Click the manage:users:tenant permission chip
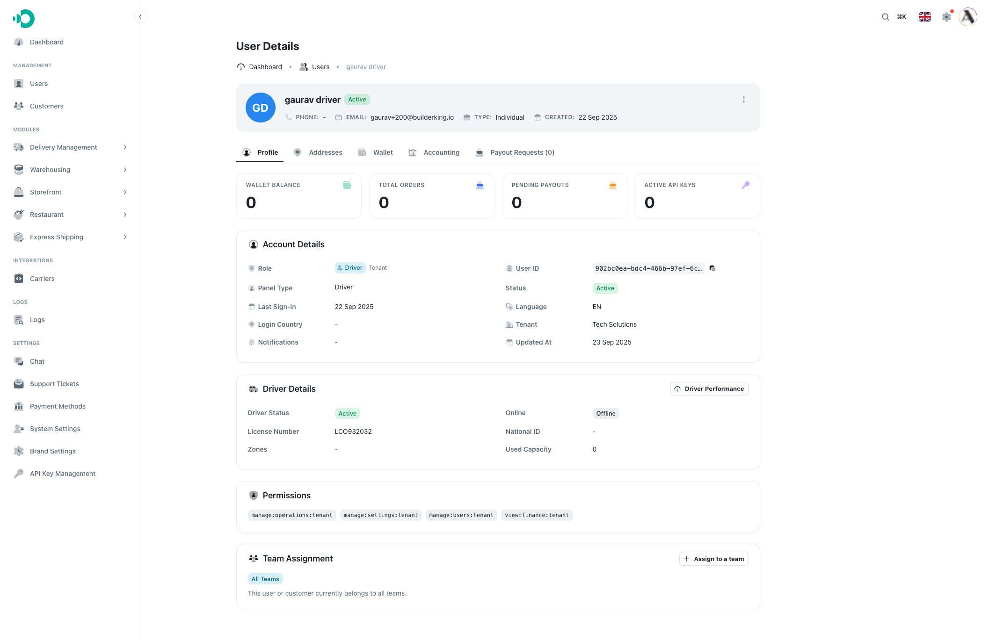 click(461, 515)
